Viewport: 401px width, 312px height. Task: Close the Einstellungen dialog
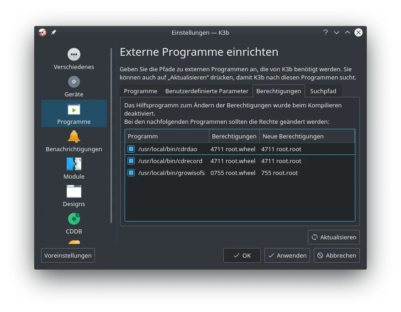(x=358, y=32)
